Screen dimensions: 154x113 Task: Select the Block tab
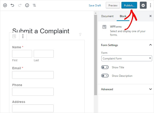(x=123, y=16)
